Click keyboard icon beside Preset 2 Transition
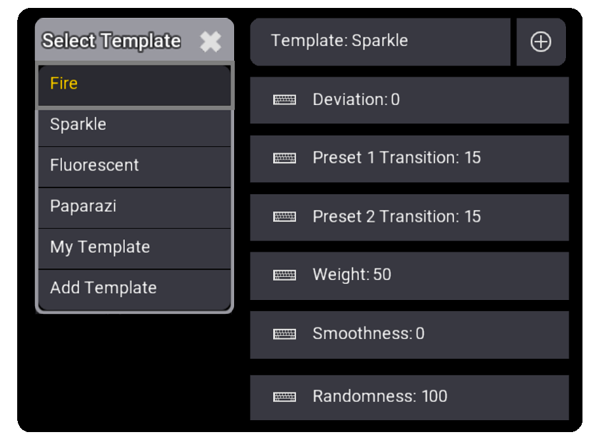This screenshot has width=599, height=440. (284, 217)
